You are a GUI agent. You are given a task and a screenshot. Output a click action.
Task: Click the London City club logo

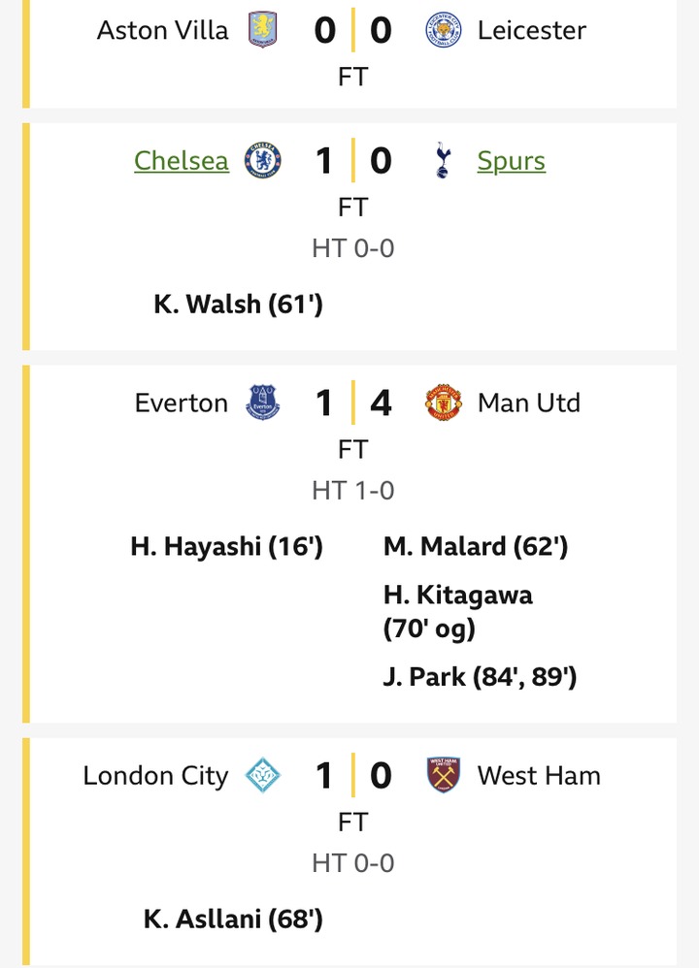263,776
